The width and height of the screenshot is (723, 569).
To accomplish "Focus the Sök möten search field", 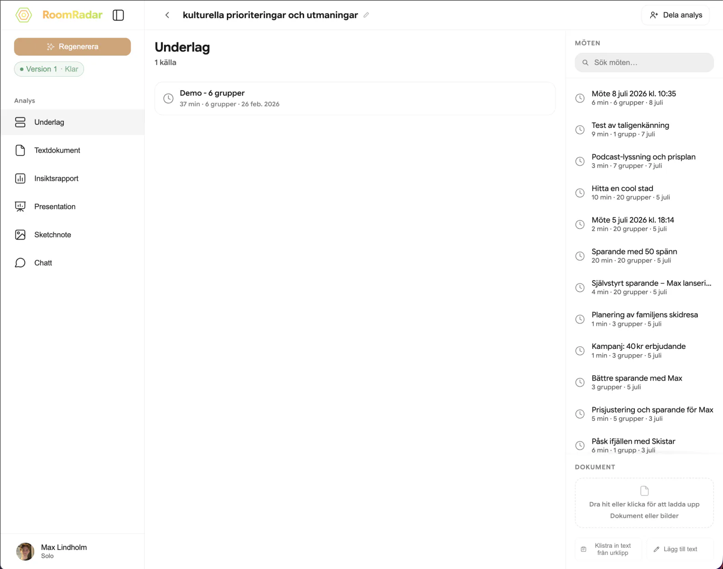I will [x=644, y=62].
